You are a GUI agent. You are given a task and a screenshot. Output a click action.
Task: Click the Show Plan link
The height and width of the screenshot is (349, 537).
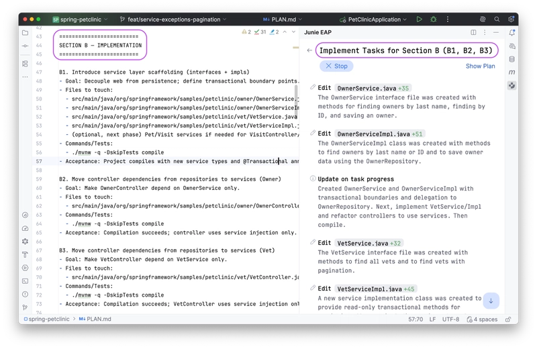tap(480, 66)
